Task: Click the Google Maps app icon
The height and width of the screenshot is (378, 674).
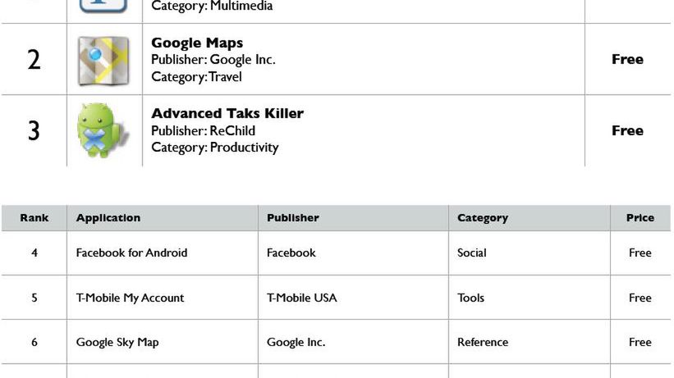Action: (x=103, y=60)
